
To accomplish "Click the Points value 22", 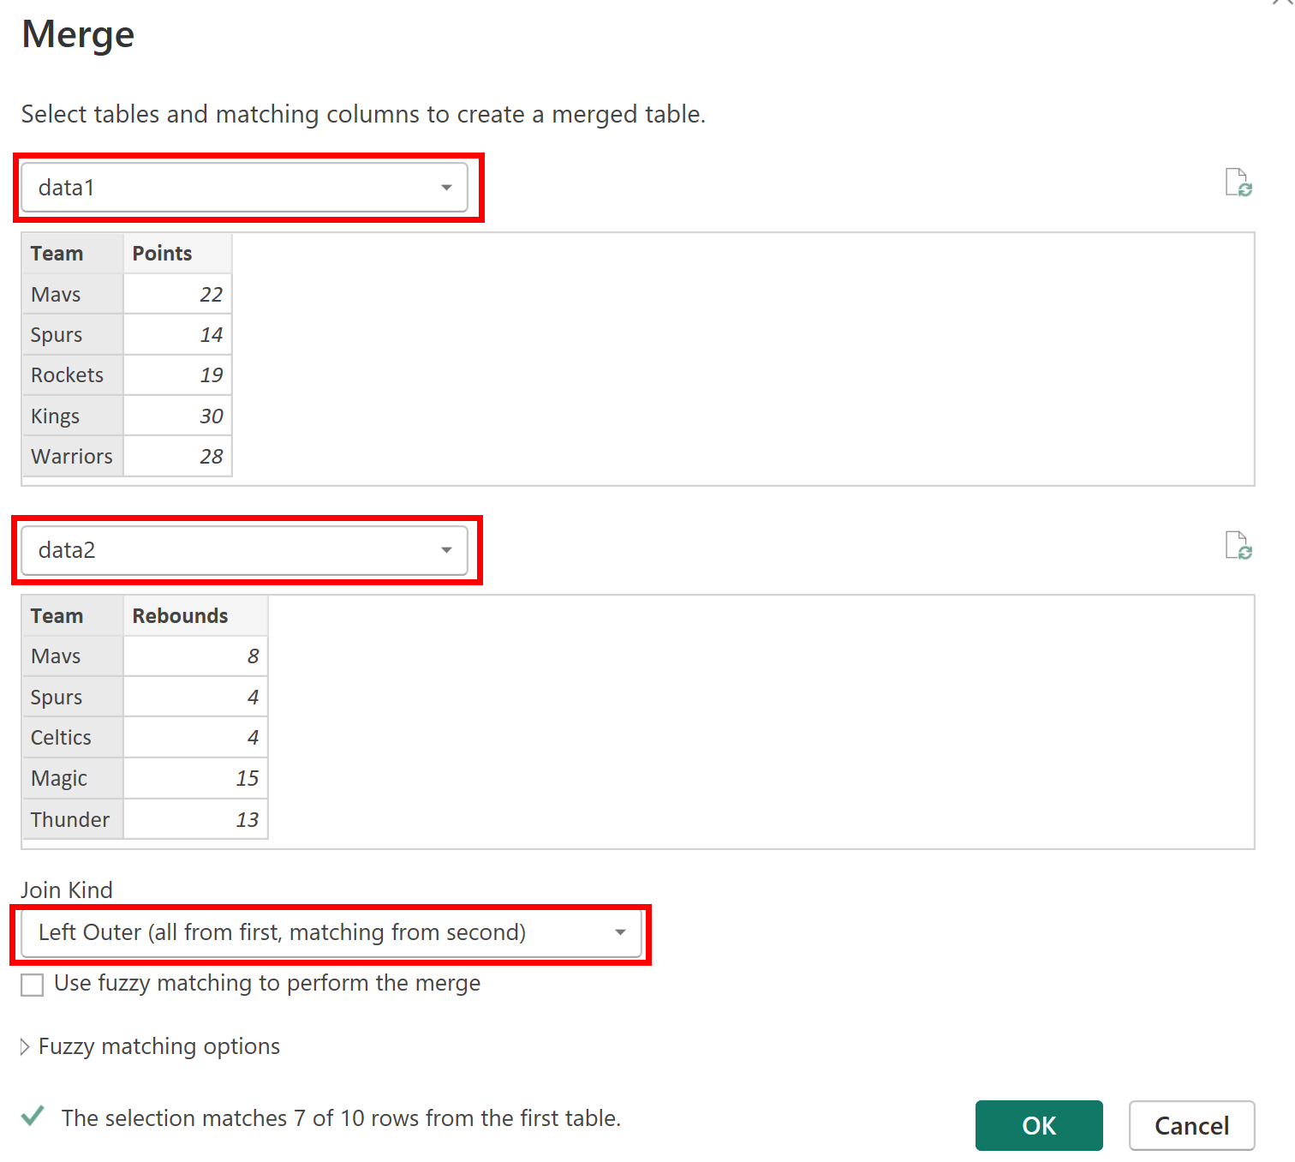I will click(x=178, y=294).
